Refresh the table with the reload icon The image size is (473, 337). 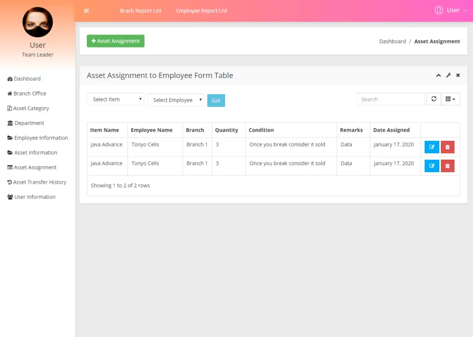pyautogui.click(x=433, y=99)
